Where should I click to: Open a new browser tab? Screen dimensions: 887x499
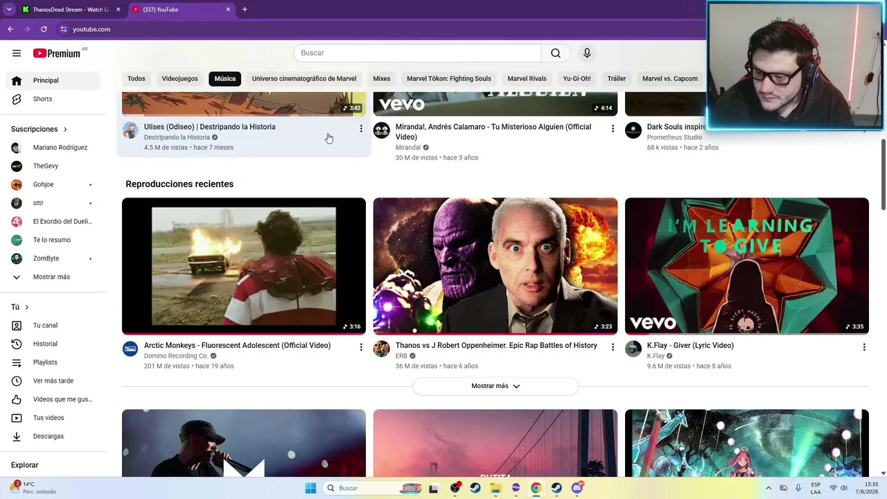(245, 10)
